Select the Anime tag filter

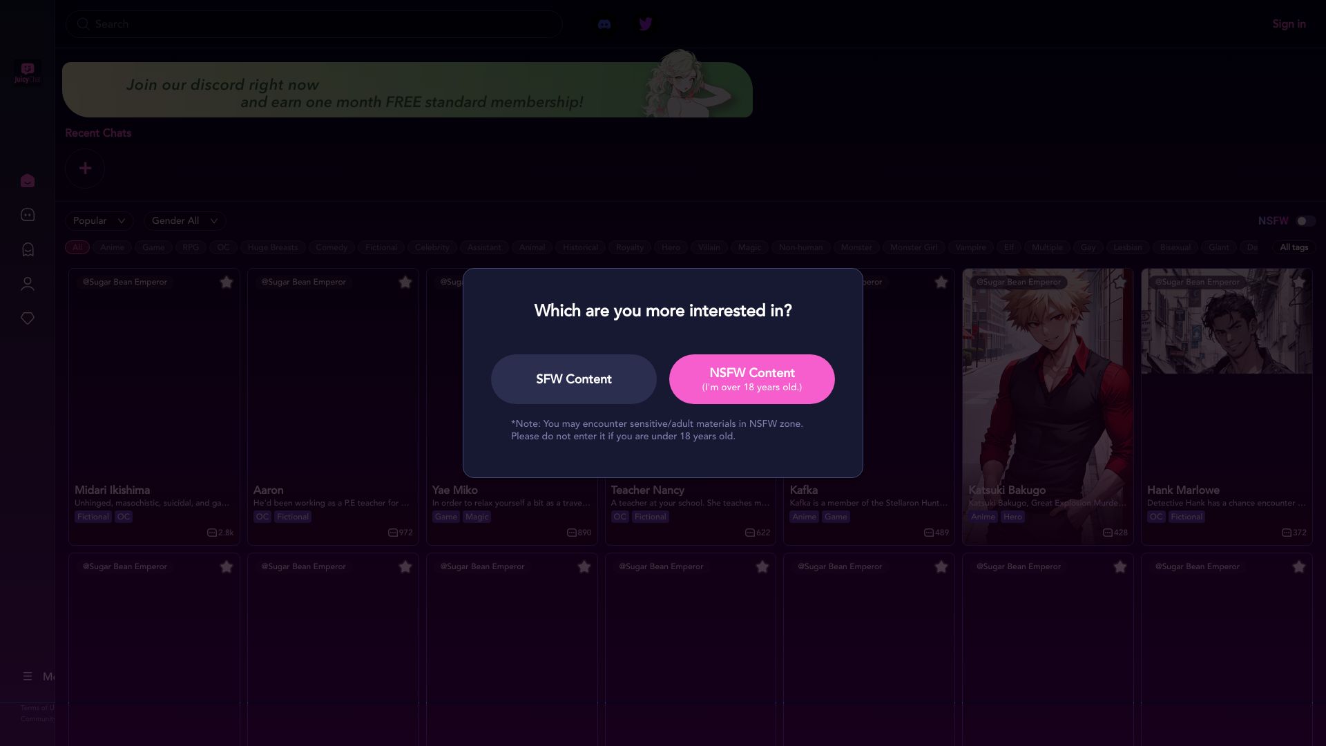coord(112,247)
